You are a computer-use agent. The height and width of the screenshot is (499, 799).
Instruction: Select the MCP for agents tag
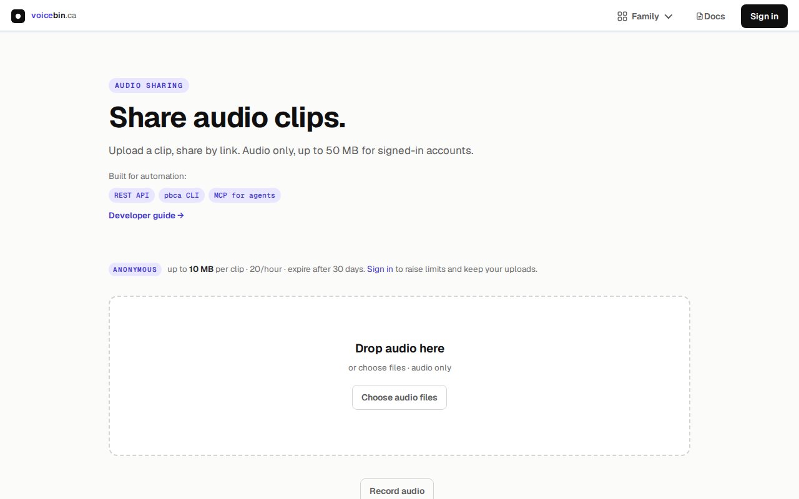pos(245,195)
